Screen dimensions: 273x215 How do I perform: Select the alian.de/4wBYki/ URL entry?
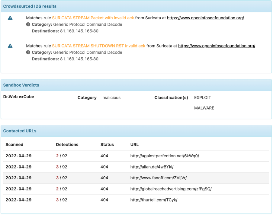(x=152, y=167)
